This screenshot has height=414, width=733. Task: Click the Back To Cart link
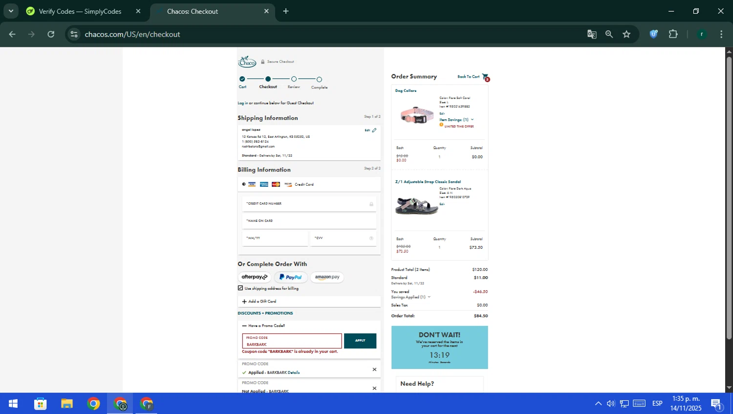468,77
